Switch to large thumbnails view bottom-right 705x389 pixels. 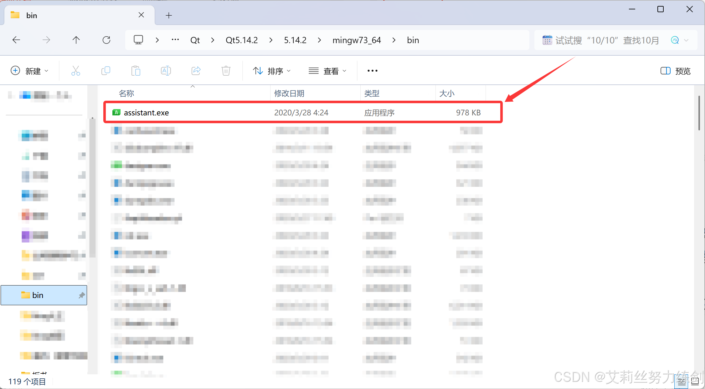click(x=695, y=381)
